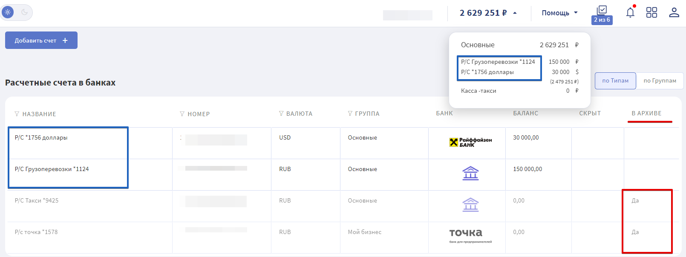
Task: Filter by Номер column funnel icon
Action: pyautogui.click(x=182, y=114)
